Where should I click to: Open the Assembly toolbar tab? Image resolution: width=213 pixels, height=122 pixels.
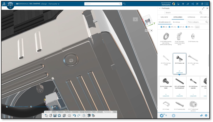click(x=75, y=112)
